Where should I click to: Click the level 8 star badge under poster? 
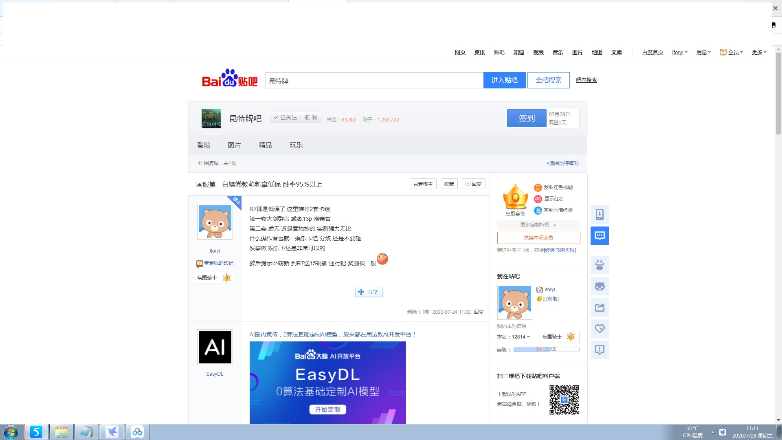pos(227,278)
